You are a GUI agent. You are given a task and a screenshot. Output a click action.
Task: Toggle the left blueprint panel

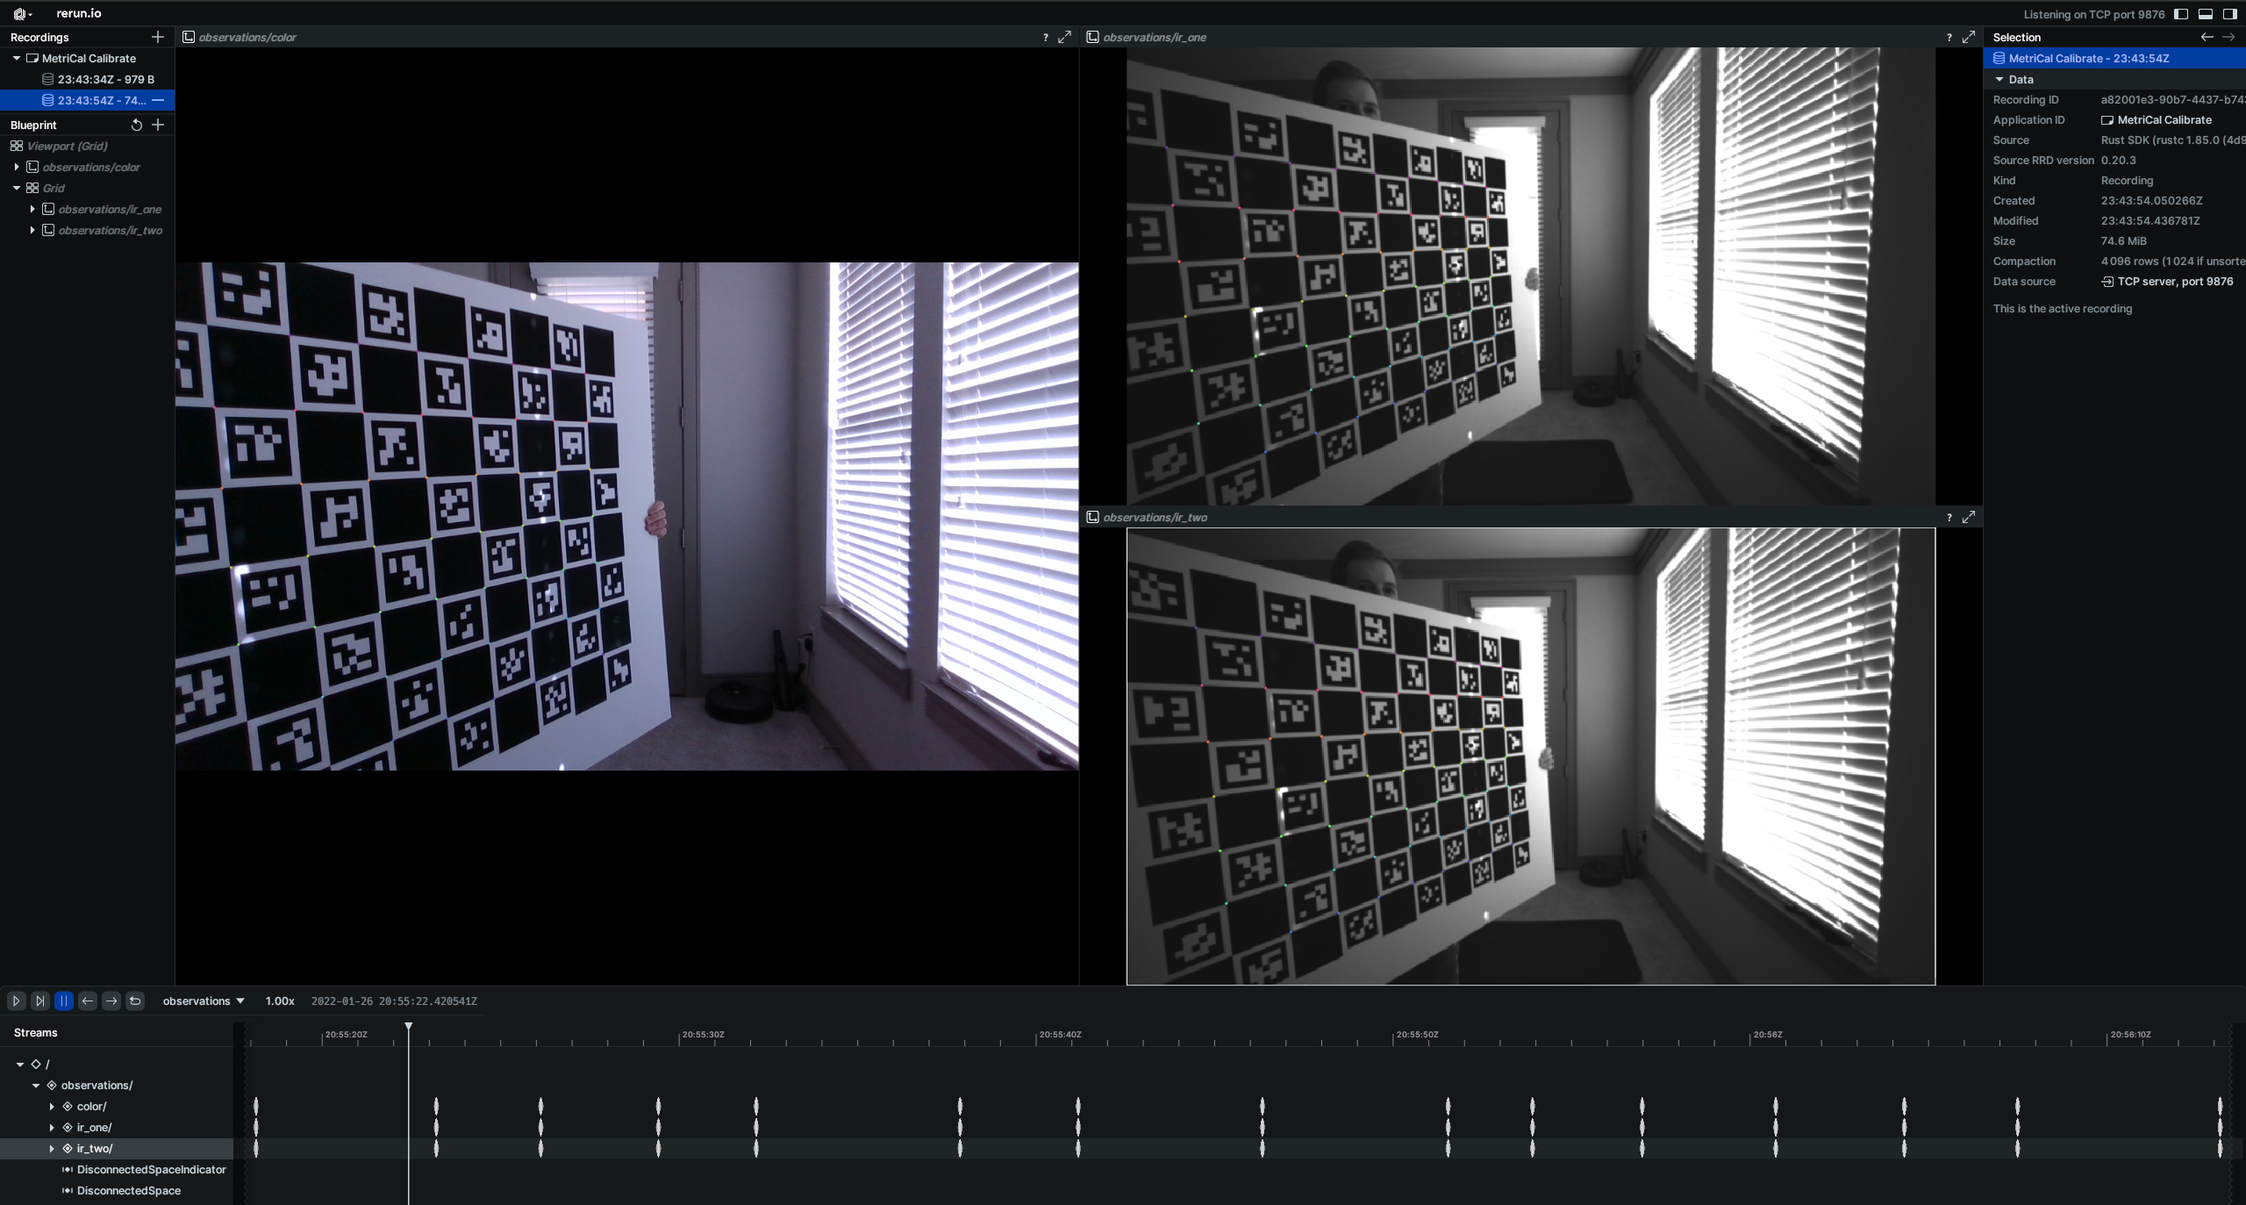point(2181,14)
